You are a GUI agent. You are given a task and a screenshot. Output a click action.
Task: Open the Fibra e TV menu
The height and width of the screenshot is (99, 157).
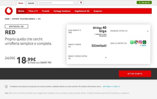click(33, 11)
